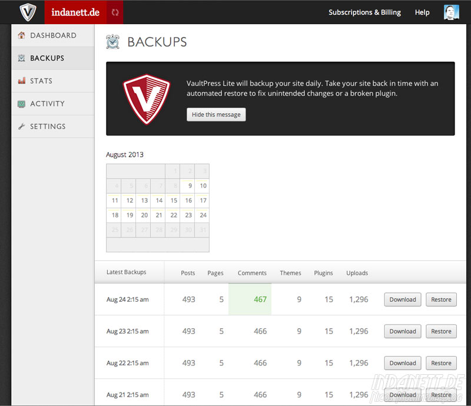Screen dimensions: 471x406
Task: Open the Settings section
Action: point(53,127)
